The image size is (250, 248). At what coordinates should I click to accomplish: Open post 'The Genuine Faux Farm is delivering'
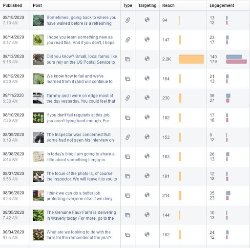(x=81, y=215)
